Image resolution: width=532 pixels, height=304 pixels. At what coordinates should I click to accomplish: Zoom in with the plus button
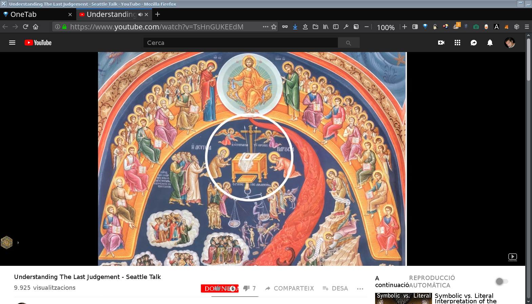click(x=405, y=27)
